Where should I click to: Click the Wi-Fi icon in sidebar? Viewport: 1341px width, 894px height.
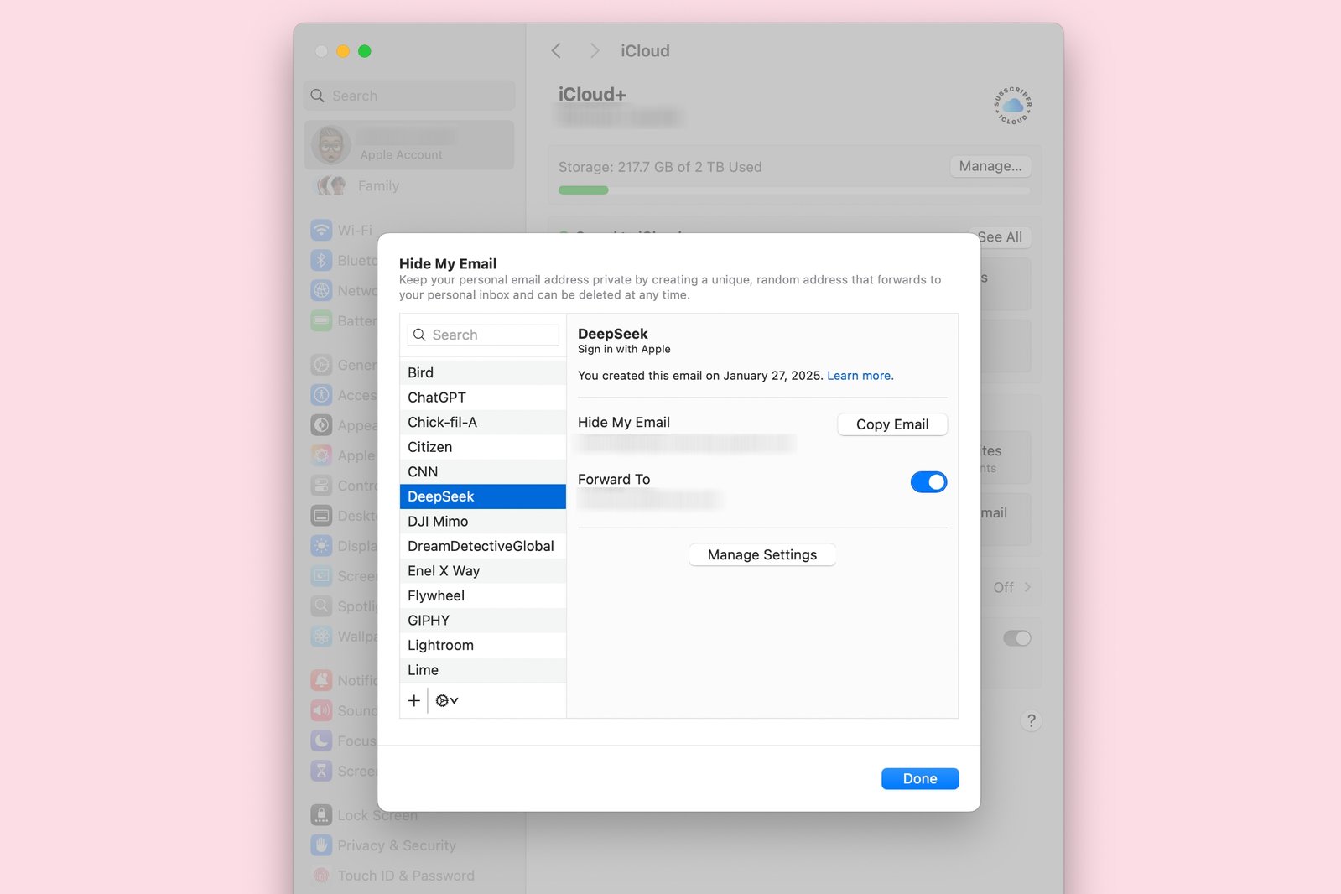(x=321, y=230)
